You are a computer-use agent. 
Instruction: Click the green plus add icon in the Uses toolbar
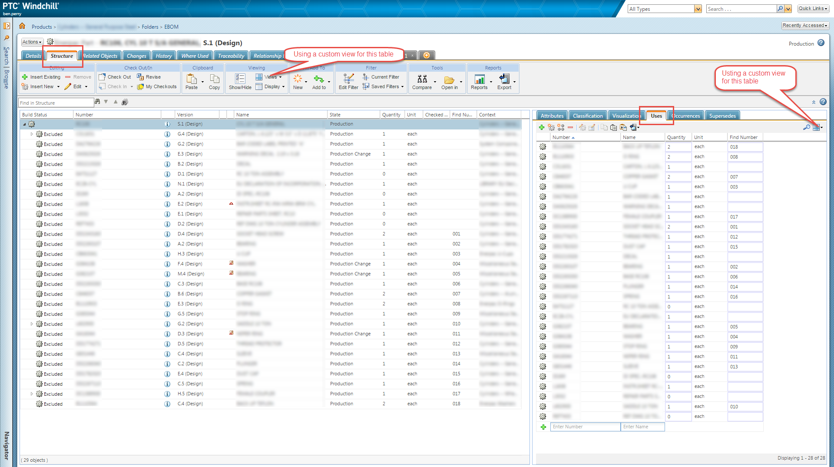click(542, 127)
